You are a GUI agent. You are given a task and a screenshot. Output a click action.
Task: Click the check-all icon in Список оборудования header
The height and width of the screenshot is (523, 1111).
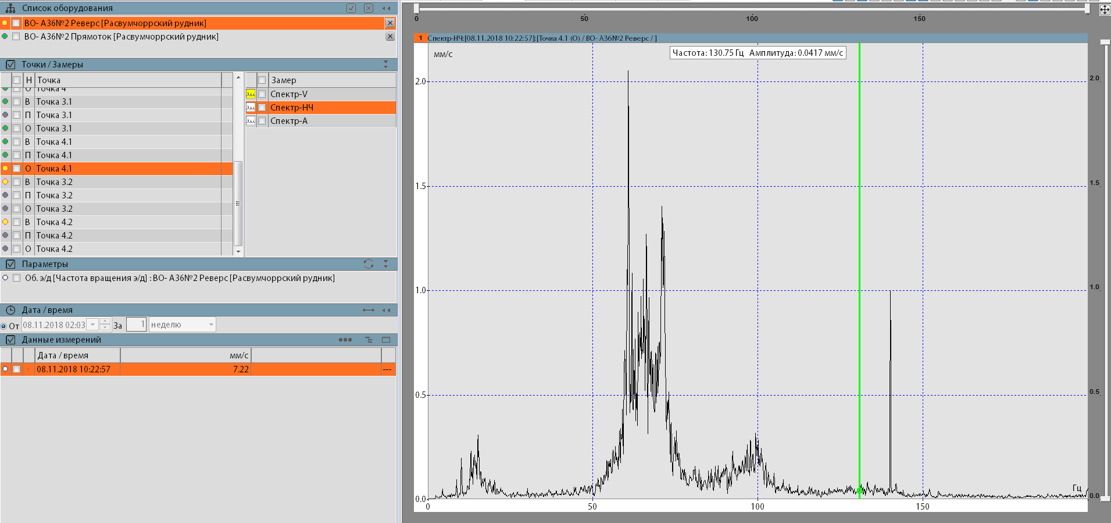pos(351,8)
